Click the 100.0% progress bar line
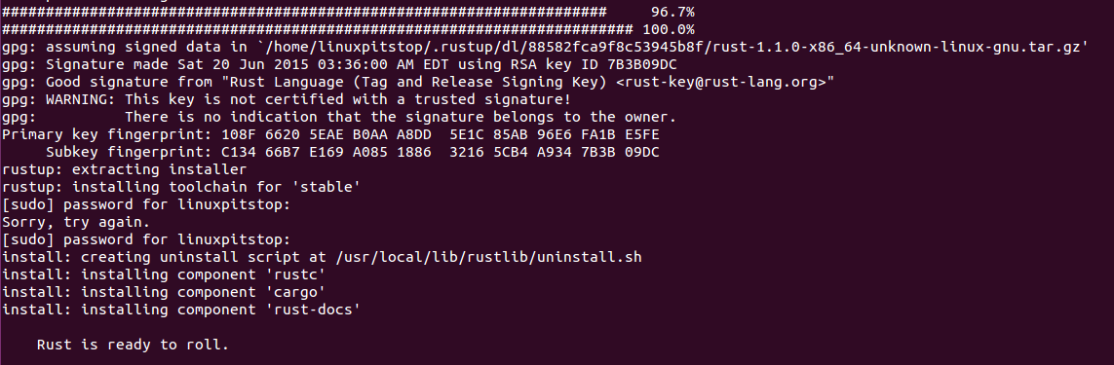The image size is (1114, 365). click(348, 30)
